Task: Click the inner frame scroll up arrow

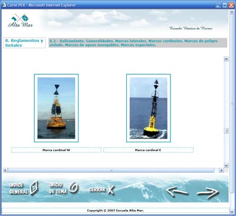Action: point(227,58)
